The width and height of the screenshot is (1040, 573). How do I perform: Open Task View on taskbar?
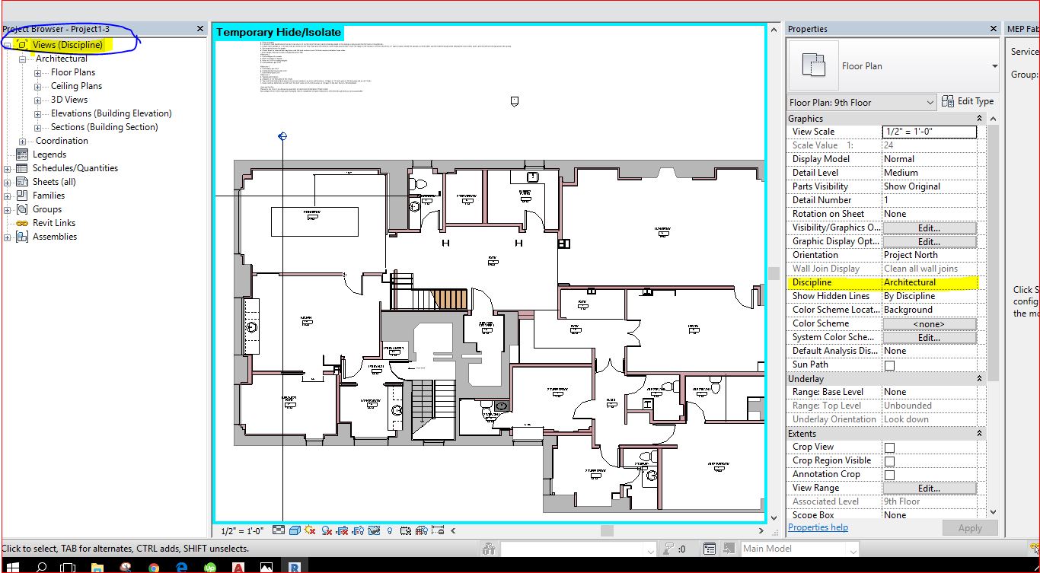click(69, 567)
